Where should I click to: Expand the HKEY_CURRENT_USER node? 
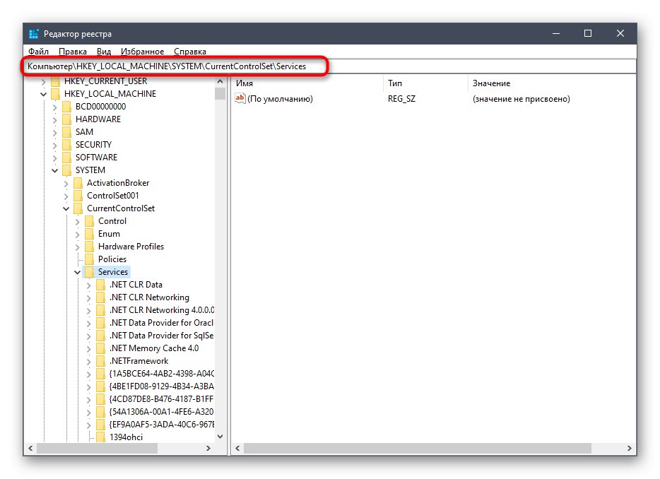tap(43, 82)
